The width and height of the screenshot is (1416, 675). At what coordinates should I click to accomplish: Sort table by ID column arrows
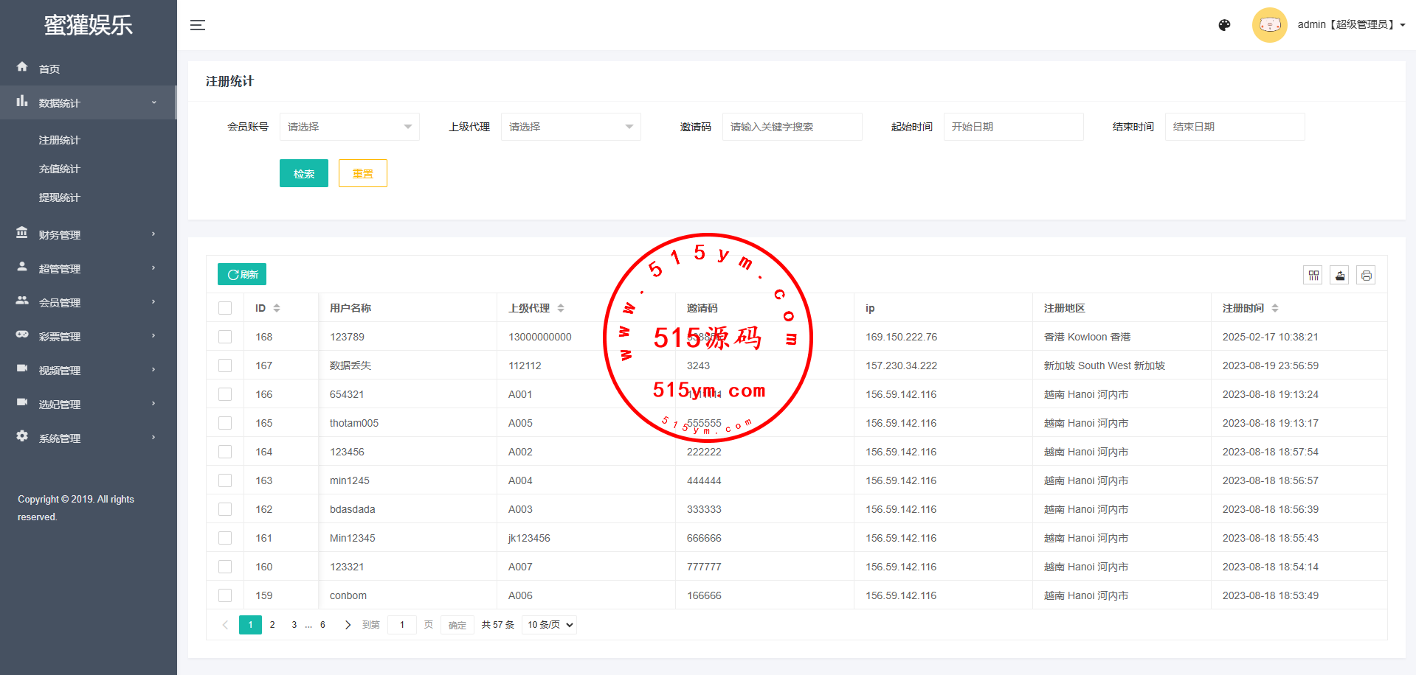(x=277, y=308)
